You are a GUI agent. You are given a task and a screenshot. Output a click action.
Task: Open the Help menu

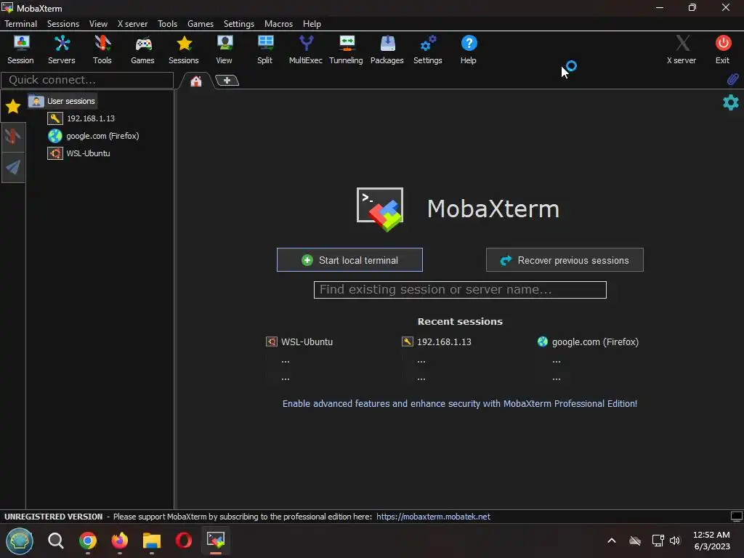pos(312,24)
